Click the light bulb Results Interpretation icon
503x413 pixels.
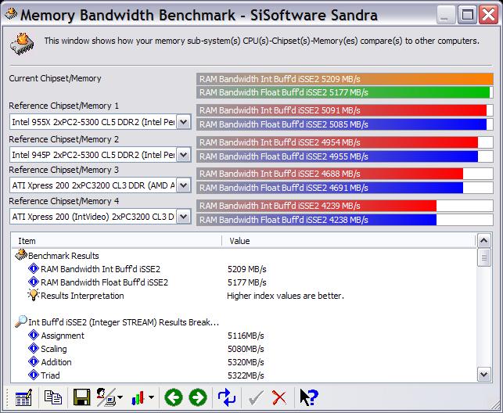point(34,295)
